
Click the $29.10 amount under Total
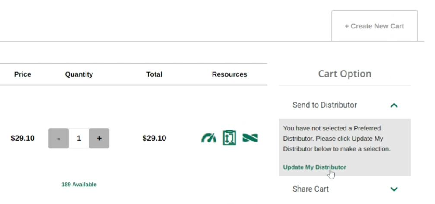tap(154, 139)
